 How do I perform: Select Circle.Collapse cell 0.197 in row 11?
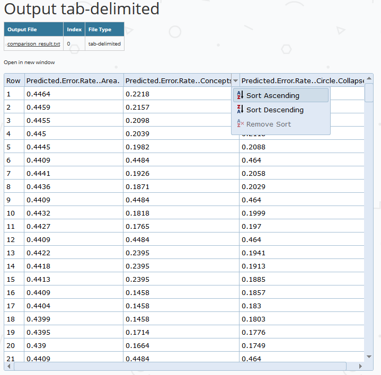(x=302, y=226)
